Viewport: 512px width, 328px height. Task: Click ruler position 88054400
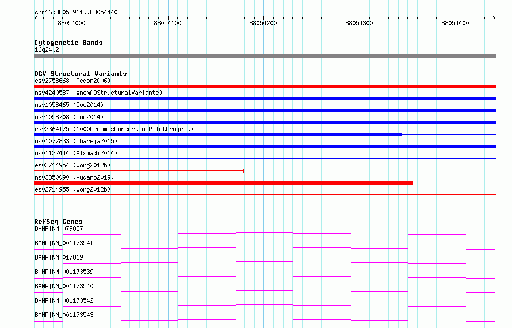point(455,23)
